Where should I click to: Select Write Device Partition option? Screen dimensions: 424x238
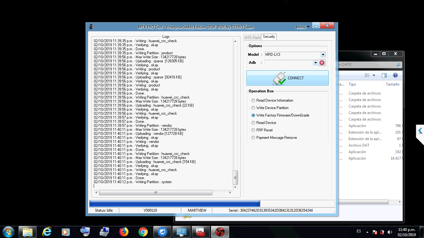point(270,108)
